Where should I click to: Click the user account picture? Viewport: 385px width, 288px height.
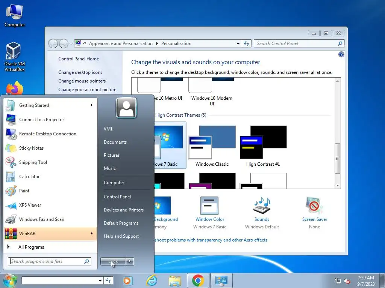pos(126,108)
